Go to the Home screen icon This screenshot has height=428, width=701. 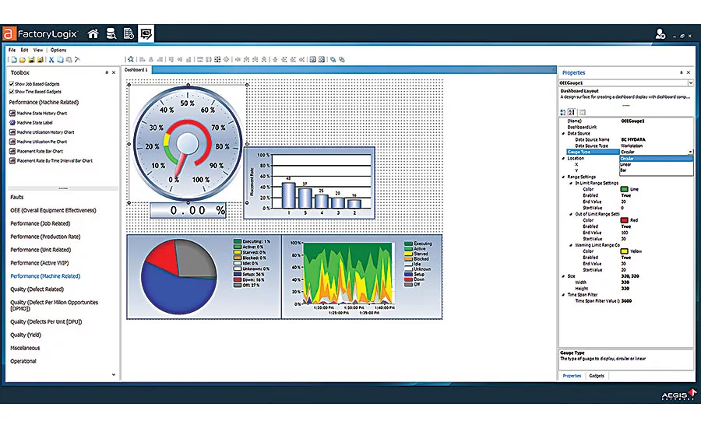(93, 34)
